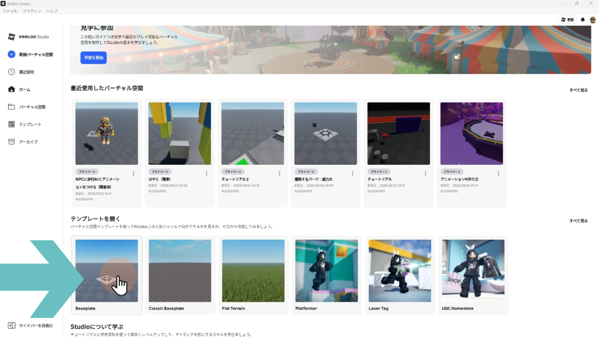Click すべて見る link beside recent spaces

[578, 90]
